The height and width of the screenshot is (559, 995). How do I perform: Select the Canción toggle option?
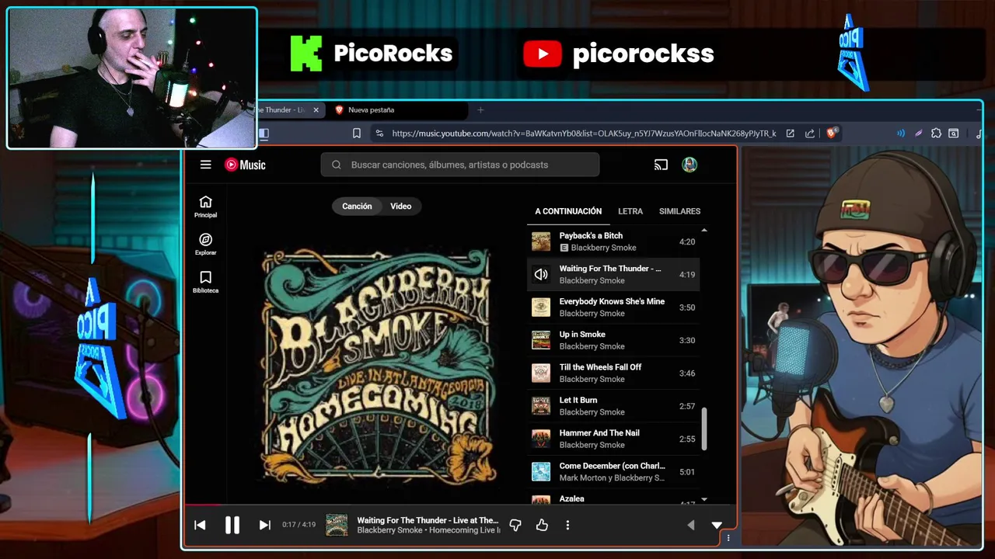(357, 206)
